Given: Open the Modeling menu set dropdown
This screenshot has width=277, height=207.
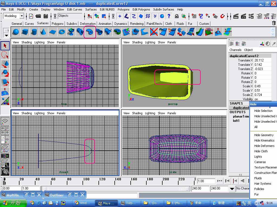Looking at the screenshot, I should pyautogui.click(x=22, y=16).
